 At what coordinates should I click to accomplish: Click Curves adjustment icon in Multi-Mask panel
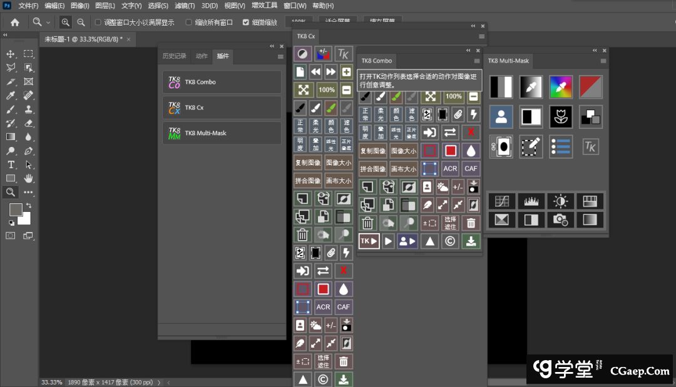tap(501, 201)
